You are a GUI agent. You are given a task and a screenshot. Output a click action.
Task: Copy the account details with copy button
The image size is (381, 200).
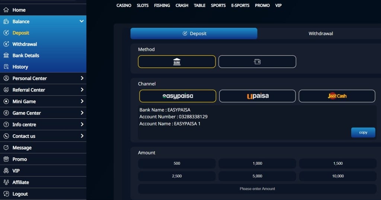[x=363, y=132]
